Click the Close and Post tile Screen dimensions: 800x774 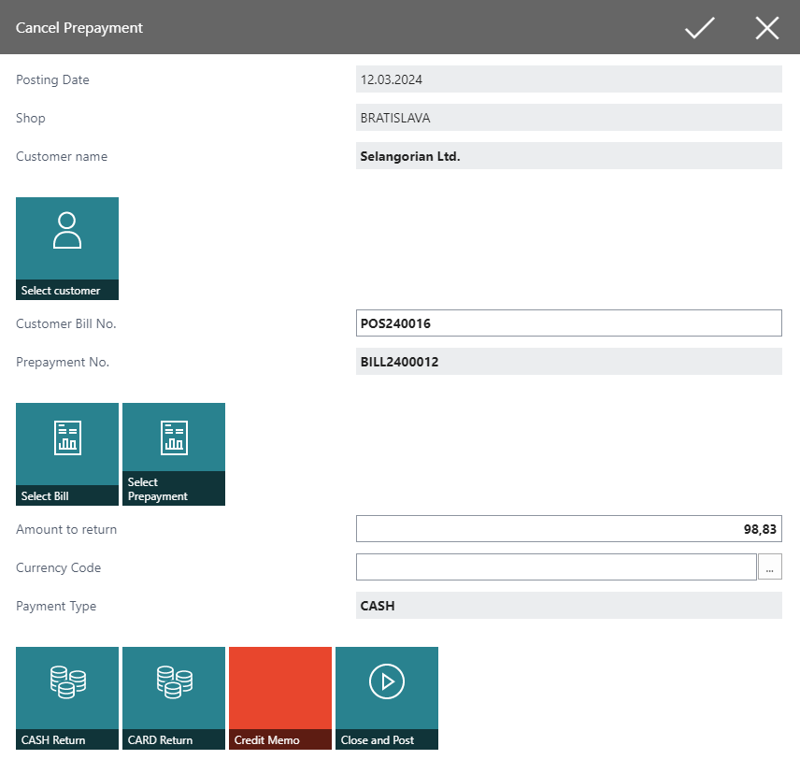pyautogui.click(x=387, y=698)
